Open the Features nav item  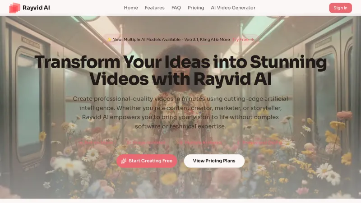[x=154, y=8]
